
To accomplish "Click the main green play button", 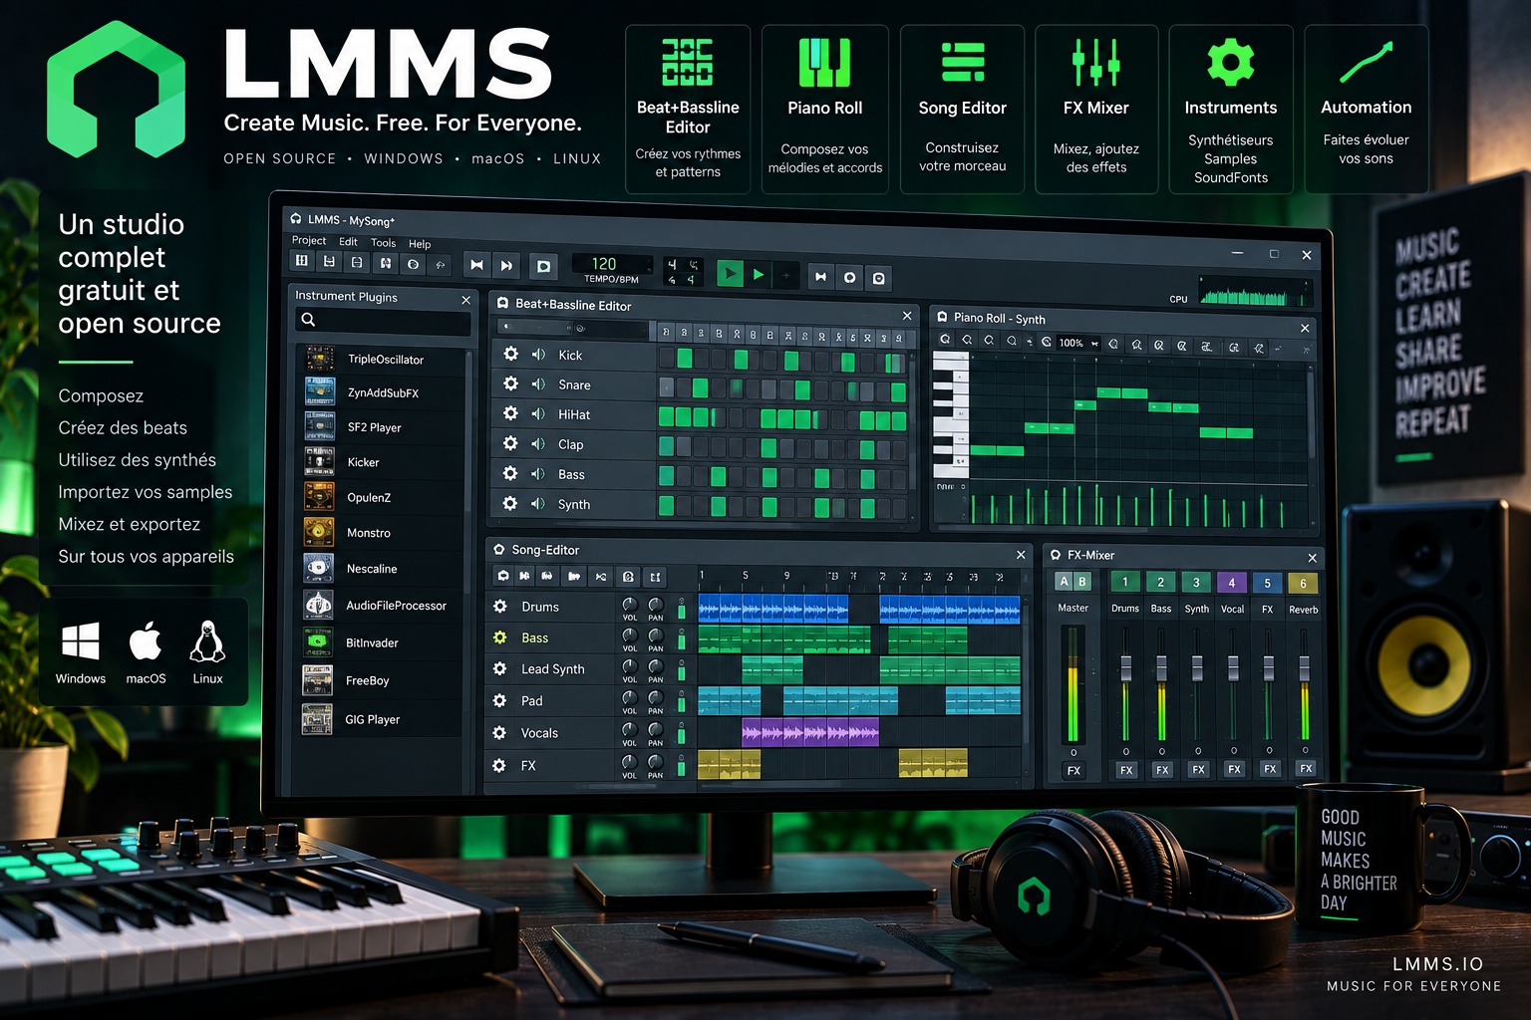I will (730, 273).
